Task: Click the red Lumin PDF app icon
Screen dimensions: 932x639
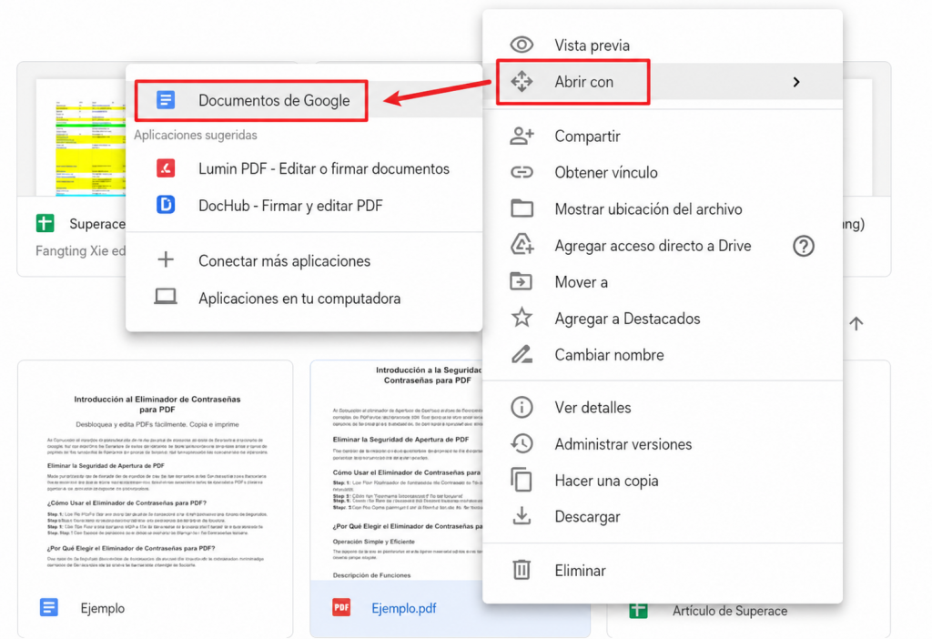Action: (x=166, y=168)
